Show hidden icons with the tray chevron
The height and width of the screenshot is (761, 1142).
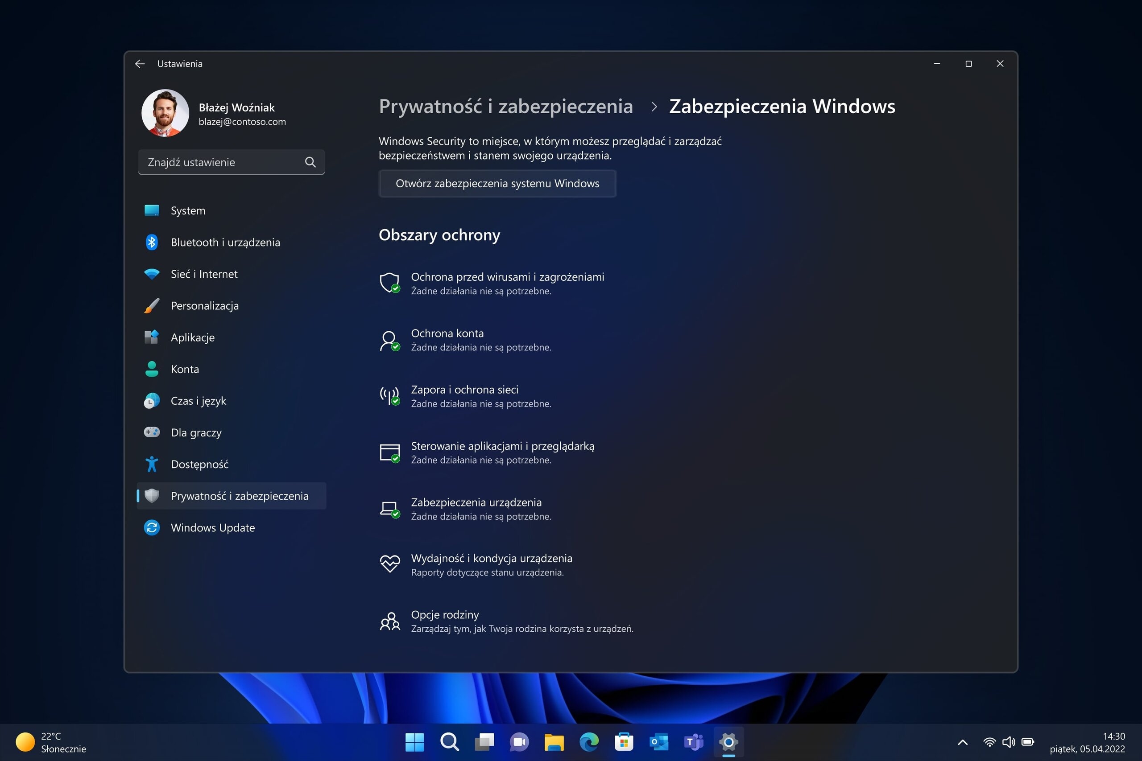[963, 742]
